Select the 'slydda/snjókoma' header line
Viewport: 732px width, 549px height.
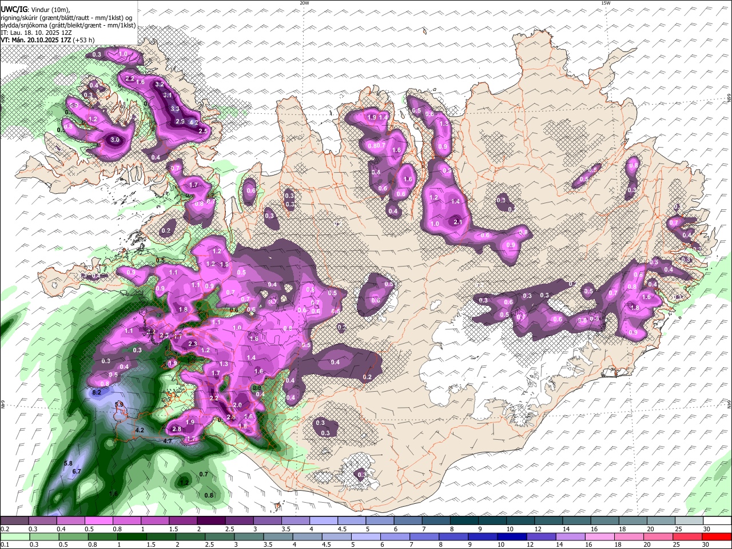click(68, 25)
